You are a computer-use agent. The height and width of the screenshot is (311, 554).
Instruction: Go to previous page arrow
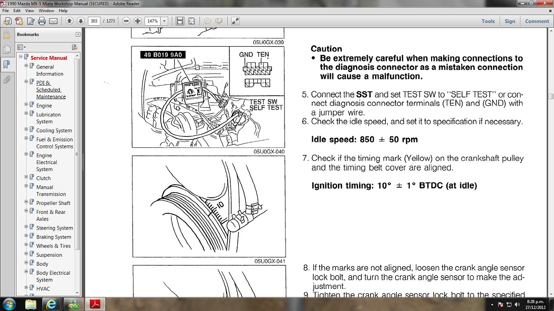(70, 21)
